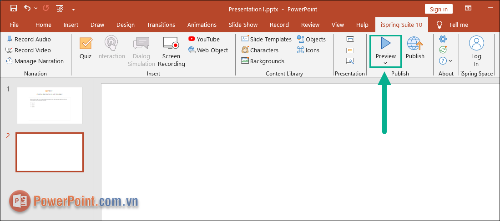The image size is (500, 221).
Task: Expand the Preview dropdown chevron
Action: (x=385, y=63)
